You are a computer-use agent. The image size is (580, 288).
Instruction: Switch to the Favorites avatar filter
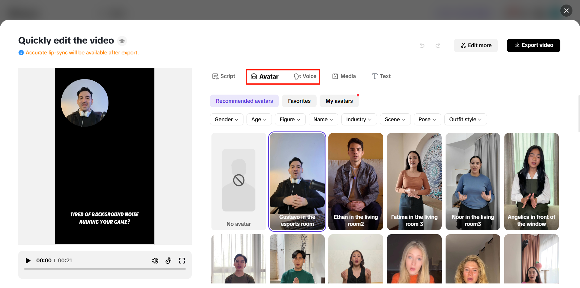tap(299, 101)
